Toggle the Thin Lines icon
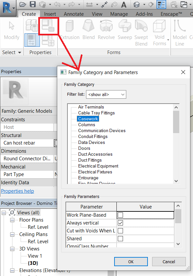 (161, 4)
